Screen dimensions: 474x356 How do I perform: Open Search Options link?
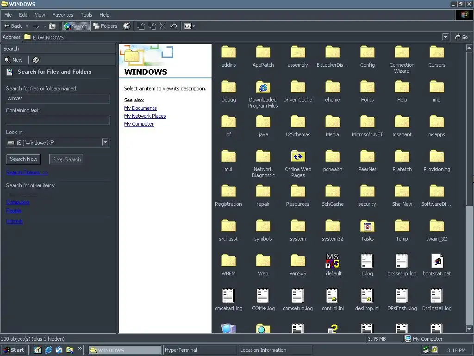click(x=27, y=172)
